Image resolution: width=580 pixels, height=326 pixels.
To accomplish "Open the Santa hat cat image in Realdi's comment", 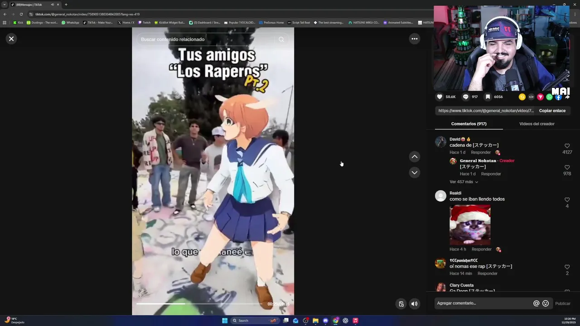I will 470,225.
